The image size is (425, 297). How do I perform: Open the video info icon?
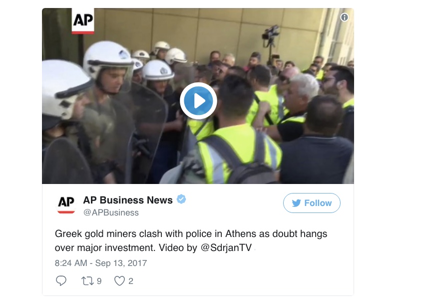click(344, 17)
